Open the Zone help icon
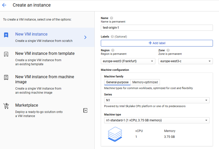Screen dimensions: 219x149 [x=168, y=50]
